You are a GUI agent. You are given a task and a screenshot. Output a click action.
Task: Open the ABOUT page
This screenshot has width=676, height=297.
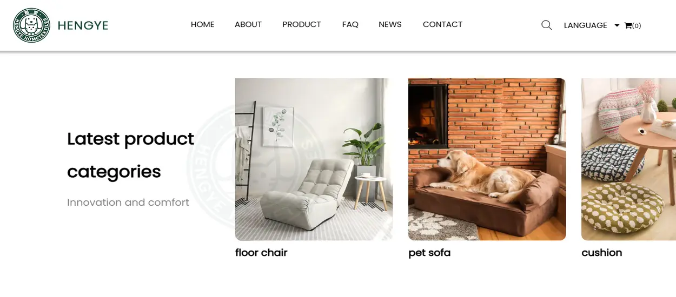(x=248, y=24)
